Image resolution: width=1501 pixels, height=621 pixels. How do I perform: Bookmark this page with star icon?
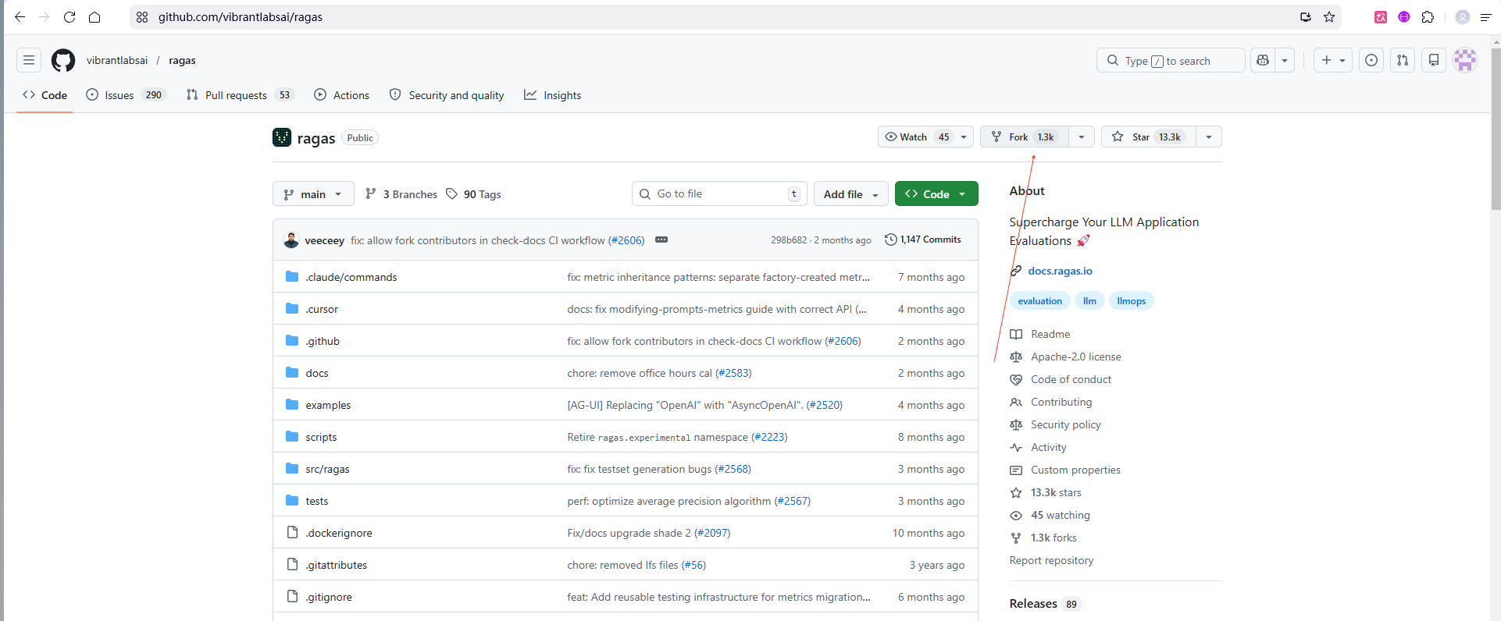click(x=1329, y=16)
